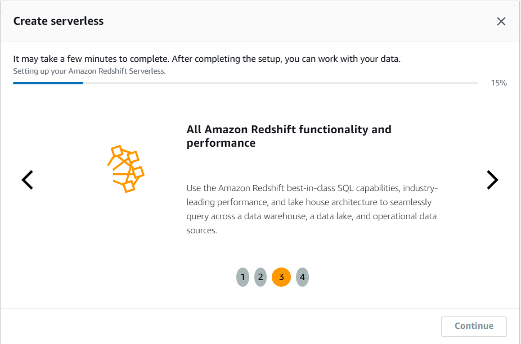Click the orange Redshift illustration icon
Image resolution: width=521 pixels, height=344 pixels.
[125, 169]
